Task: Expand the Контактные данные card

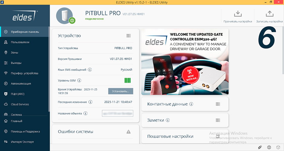Action: pyautogui.click(x=218, y=104)
